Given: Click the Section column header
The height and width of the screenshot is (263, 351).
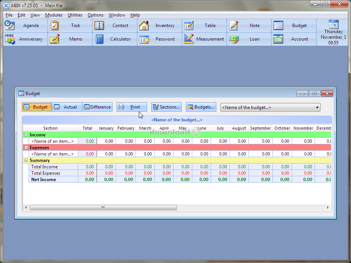Looking at the screenshot, I should (x=50, y=128).
